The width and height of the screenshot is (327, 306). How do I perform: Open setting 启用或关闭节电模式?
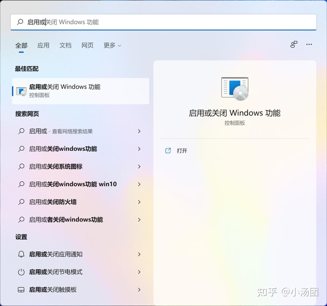[81, 272]
